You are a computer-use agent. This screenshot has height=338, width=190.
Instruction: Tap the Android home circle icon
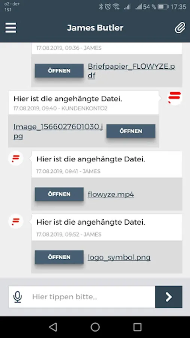95,327
